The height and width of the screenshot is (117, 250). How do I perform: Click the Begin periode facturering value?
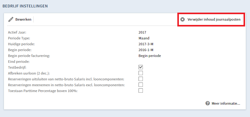tap(150, 56)
